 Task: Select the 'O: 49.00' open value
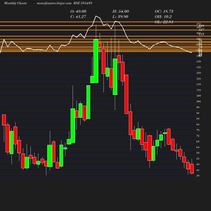[78, 11]
